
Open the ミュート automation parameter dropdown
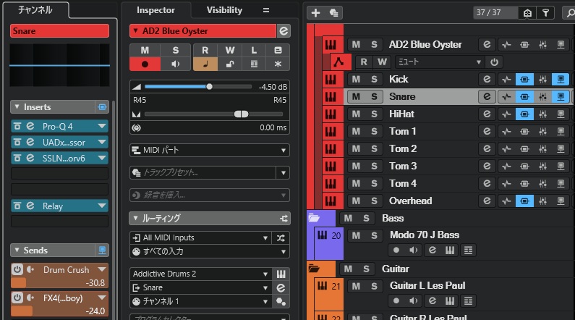tap(439, 62)
